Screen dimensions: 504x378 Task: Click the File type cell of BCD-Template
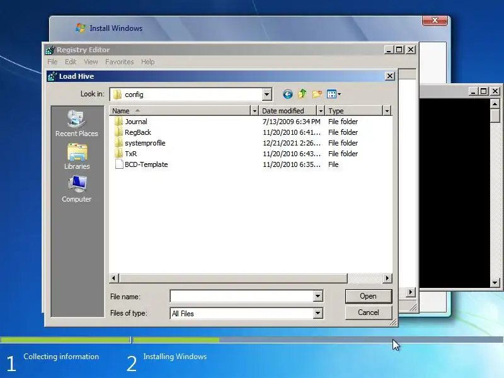(x=333, y=164)
